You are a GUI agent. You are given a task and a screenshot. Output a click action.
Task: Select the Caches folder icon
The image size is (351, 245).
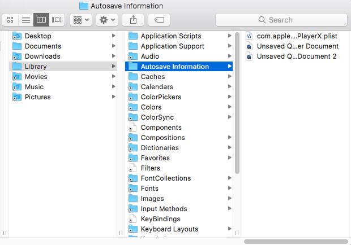(x=133, y=77)
